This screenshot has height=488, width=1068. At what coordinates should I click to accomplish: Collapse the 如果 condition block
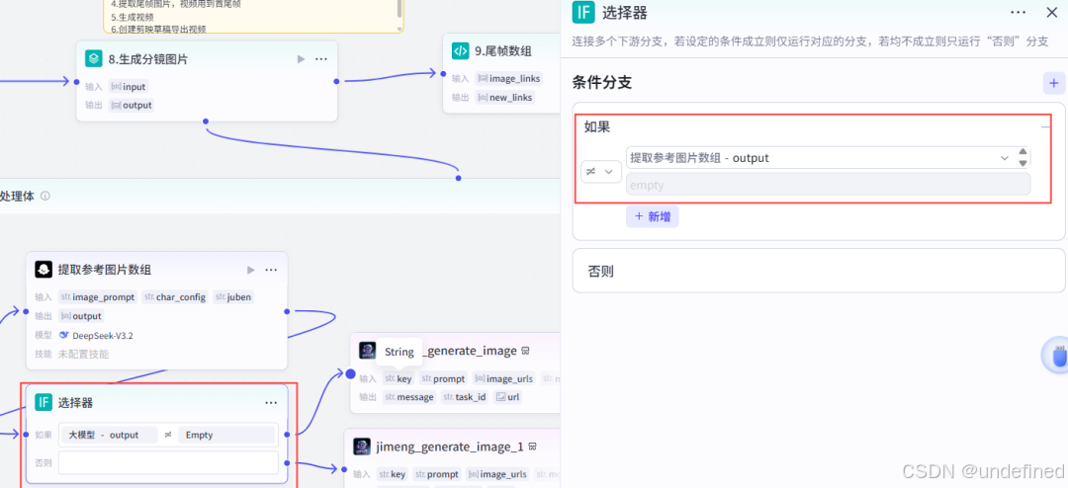pyautogui.click(x=1045, y=126)
